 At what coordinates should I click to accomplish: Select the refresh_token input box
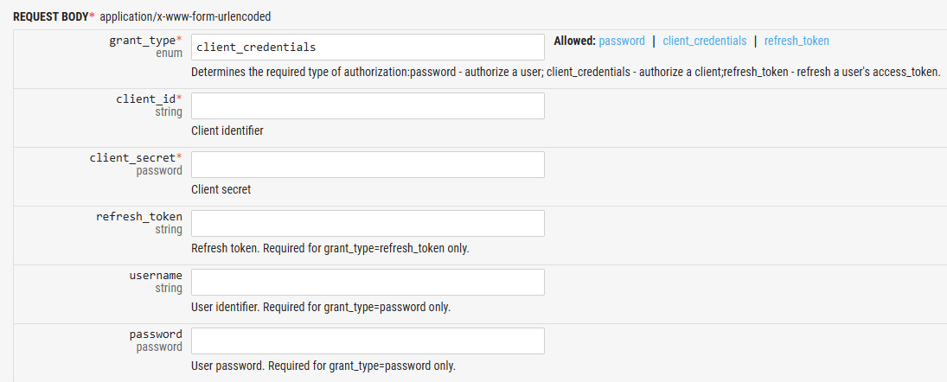(x=368, y=223)
